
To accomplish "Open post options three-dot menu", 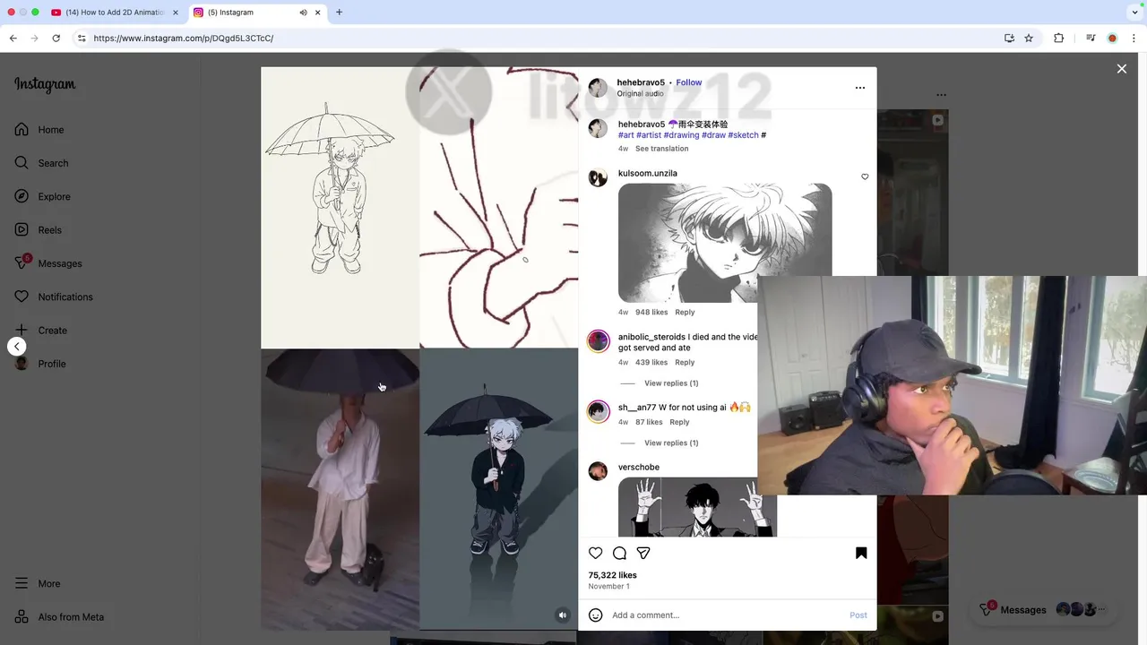I will coord(860,88).
